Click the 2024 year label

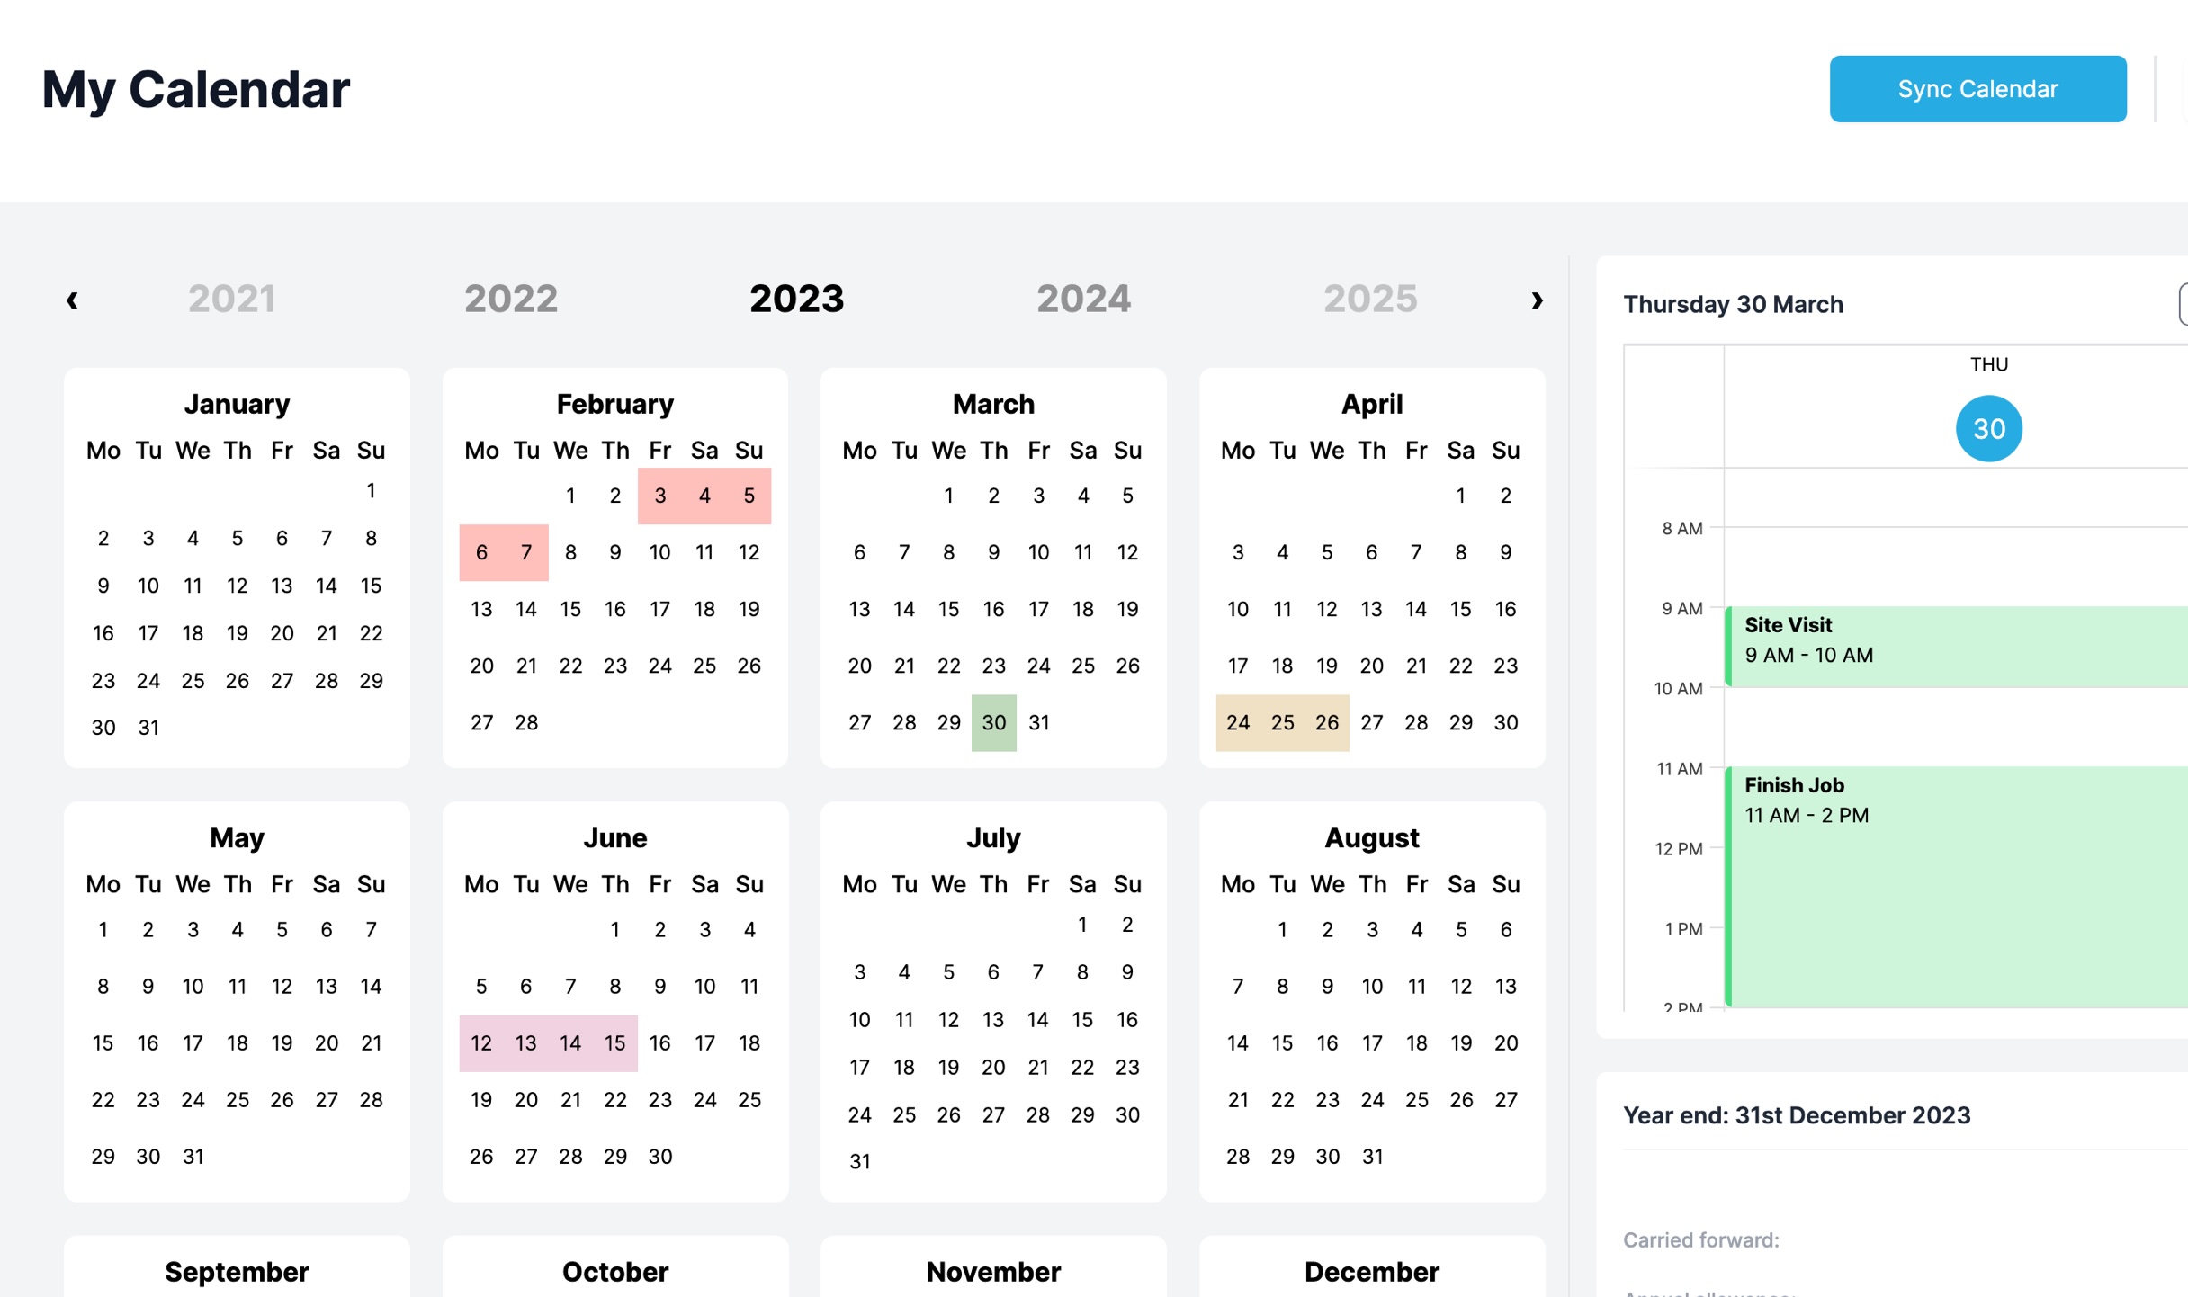pyautogui.click(x=1081, y=297)
